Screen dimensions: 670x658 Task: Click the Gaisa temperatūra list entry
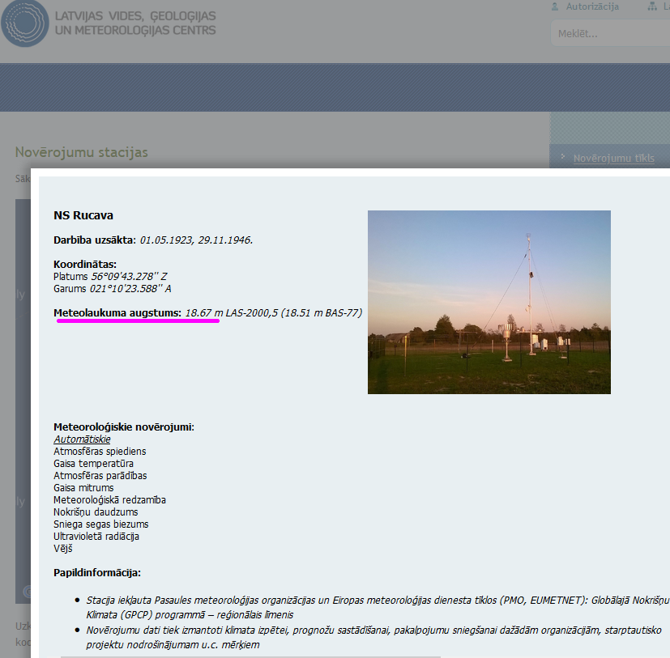[94, 464]
